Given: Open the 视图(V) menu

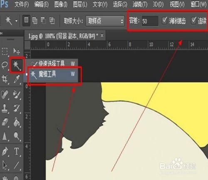Looking at the screenshot, I should (177, 5).
